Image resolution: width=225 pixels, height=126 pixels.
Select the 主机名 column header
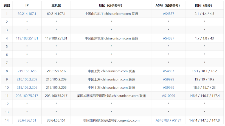click(x=56, y=5)
